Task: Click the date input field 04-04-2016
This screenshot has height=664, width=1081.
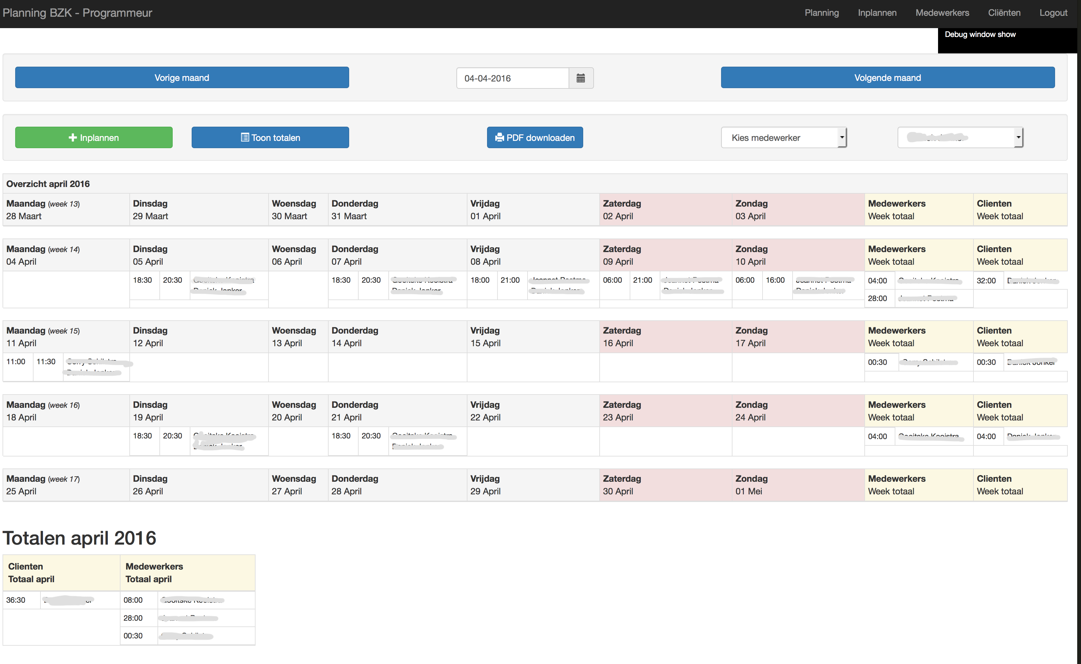Action: tap(512, 78)
